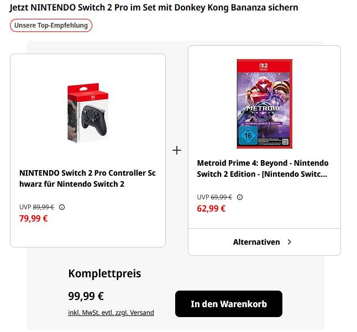Click the red 62,99 € game price
The width and height of the screenshot is (357, 332).
click(211, 208)
